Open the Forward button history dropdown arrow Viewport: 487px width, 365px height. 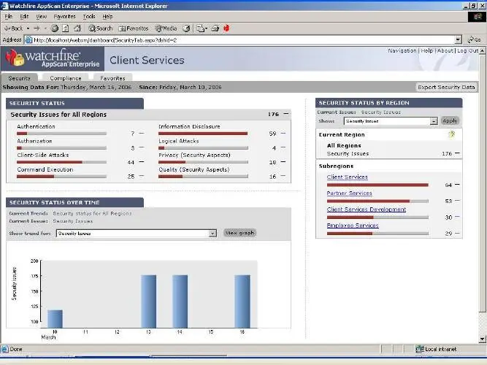pos(45,28)
